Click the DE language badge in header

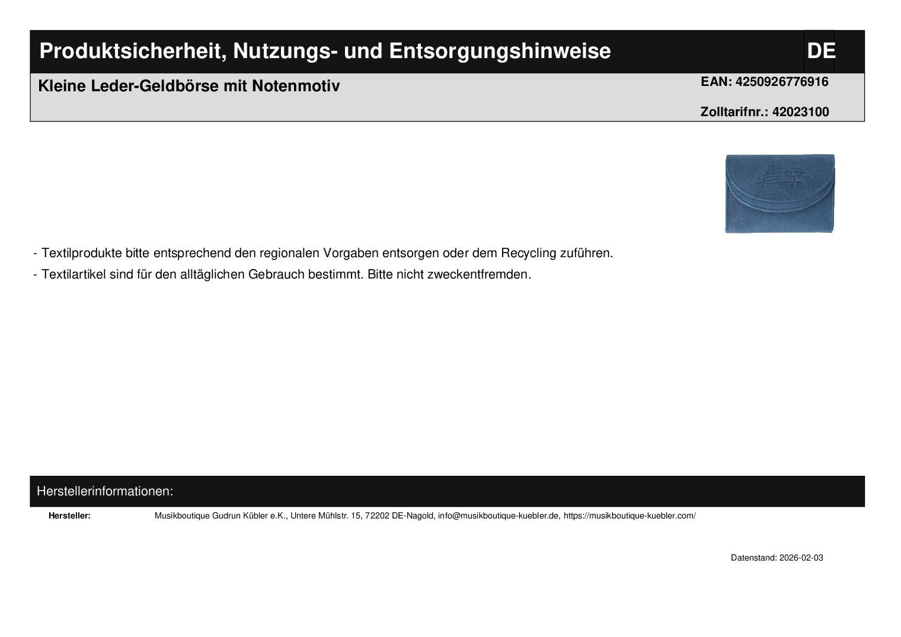[x=820, y=51]
